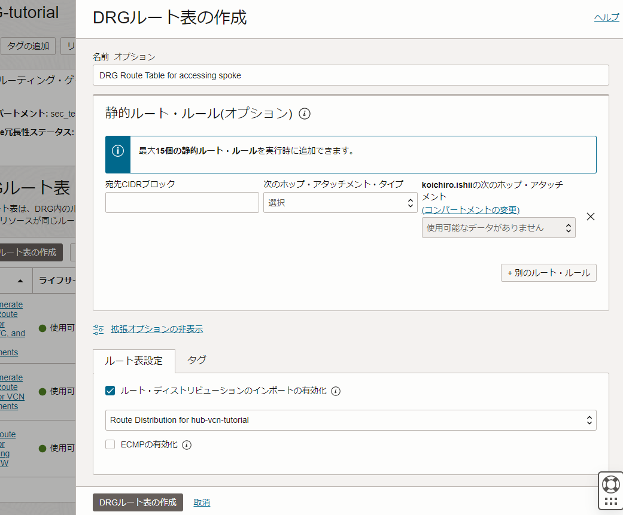This screenshot has width=623, height=515.
Task: Click the +別のルート・ルール button
Action: pos(548,272)
